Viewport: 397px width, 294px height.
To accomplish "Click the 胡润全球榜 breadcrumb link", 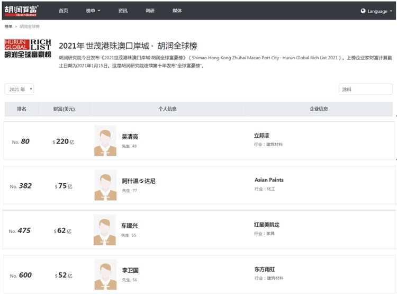I will tap(30, 26).
